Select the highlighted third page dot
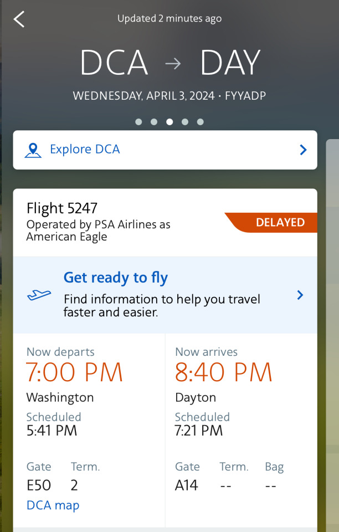The width and height of the screenshot is (339, 532). coord(169,122)
